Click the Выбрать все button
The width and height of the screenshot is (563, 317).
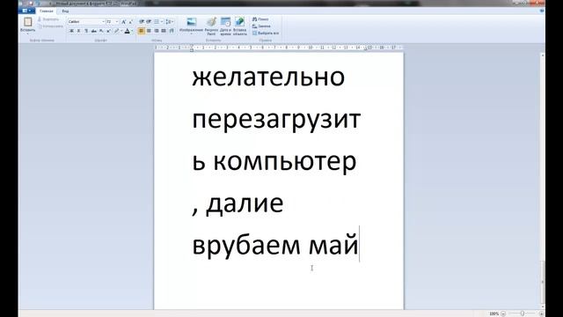pos(266,33)
